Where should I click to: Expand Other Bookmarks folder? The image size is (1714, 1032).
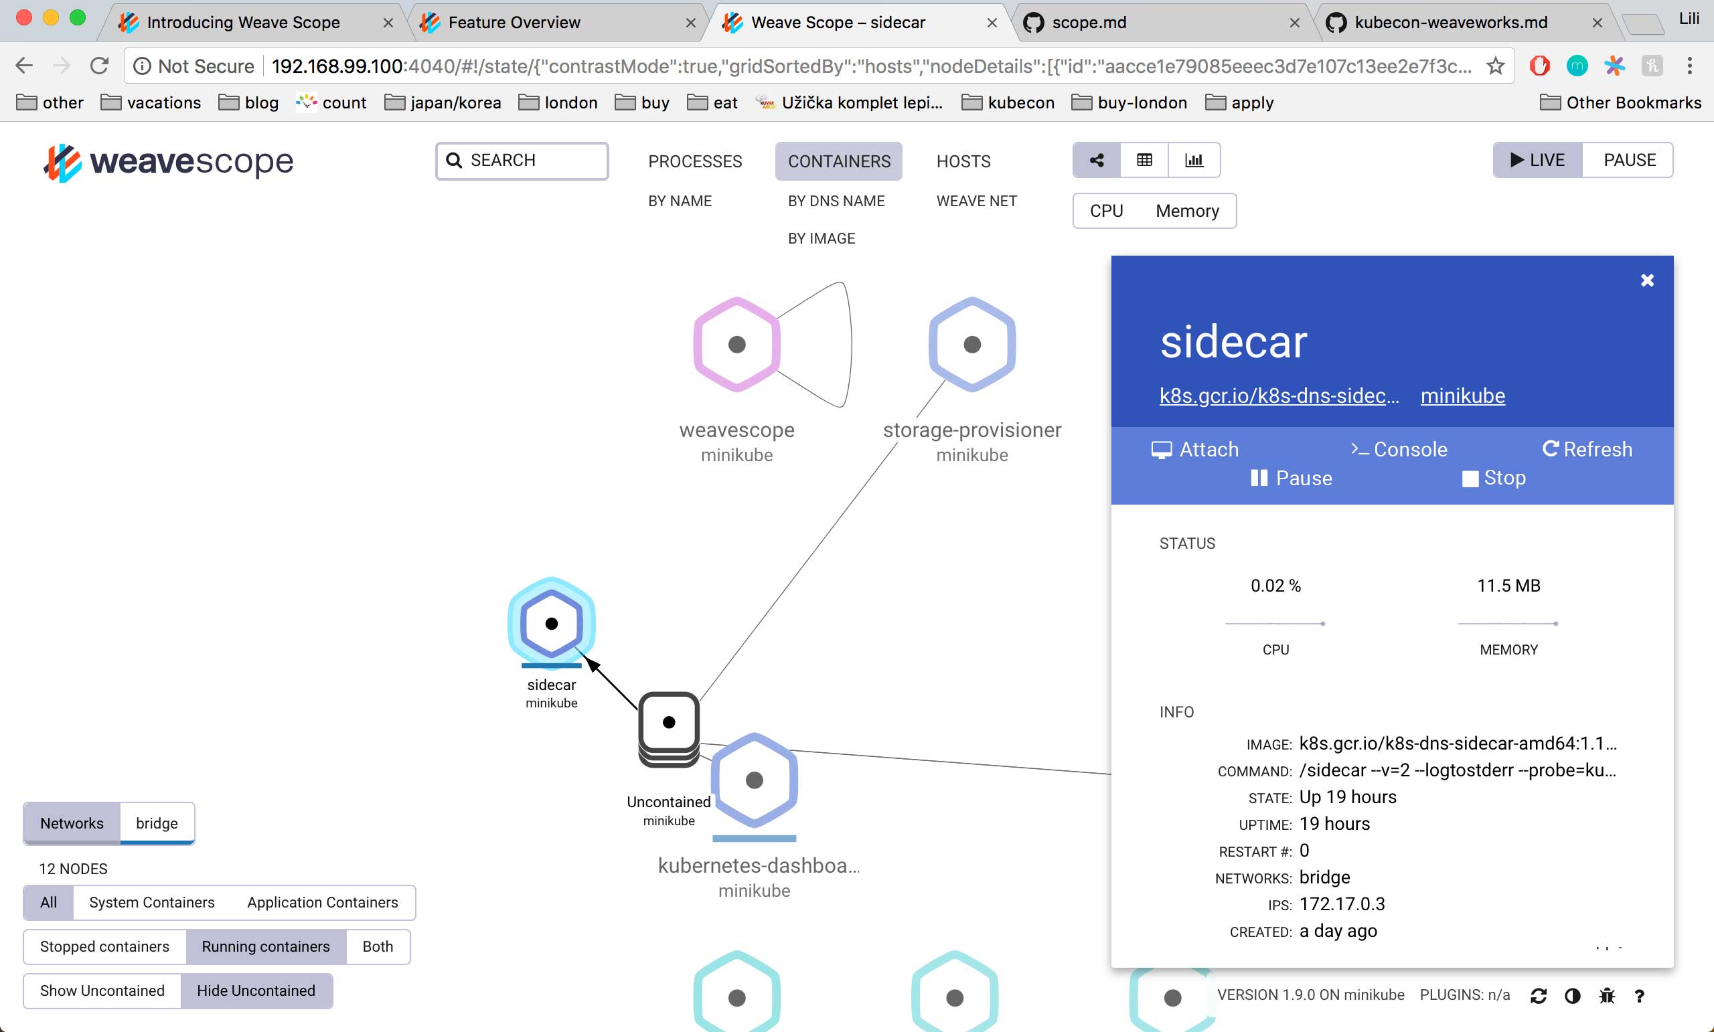[x=1621, y=102]
